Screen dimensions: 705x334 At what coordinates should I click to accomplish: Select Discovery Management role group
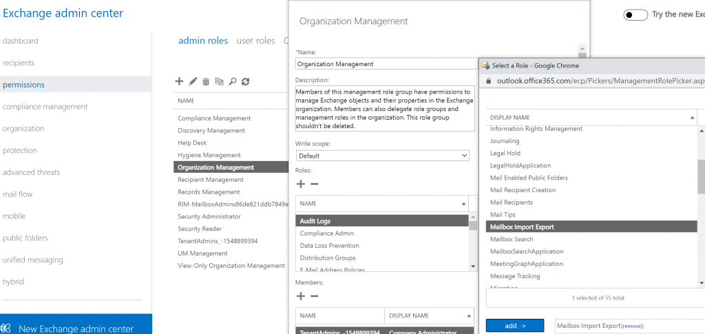click(211, 130)
